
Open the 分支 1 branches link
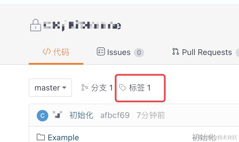pos(97,88)
